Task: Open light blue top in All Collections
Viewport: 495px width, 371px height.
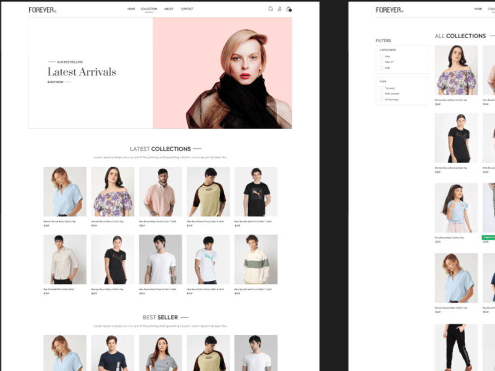Action: click(456, 278)
